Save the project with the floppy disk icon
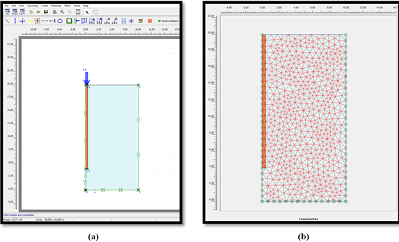 click(x=46, y=12)
